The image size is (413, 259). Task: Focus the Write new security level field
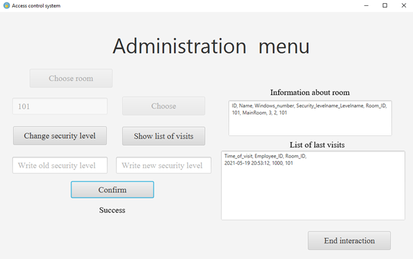point(164,165)
